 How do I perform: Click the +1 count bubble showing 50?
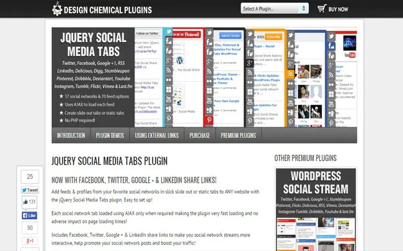pos(30,228)
